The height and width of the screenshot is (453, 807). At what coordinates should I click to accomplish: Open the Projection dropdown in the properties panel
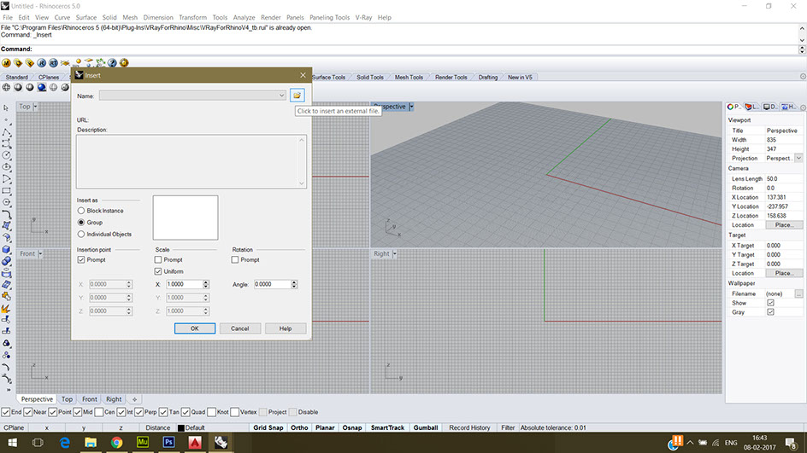point(798,158)
